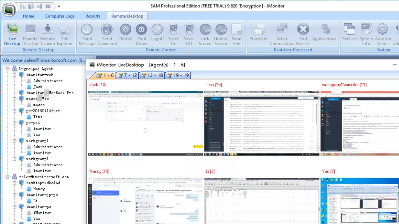Open Services tool
This screenshot has width=399, height=224.
tap(350, 32)
